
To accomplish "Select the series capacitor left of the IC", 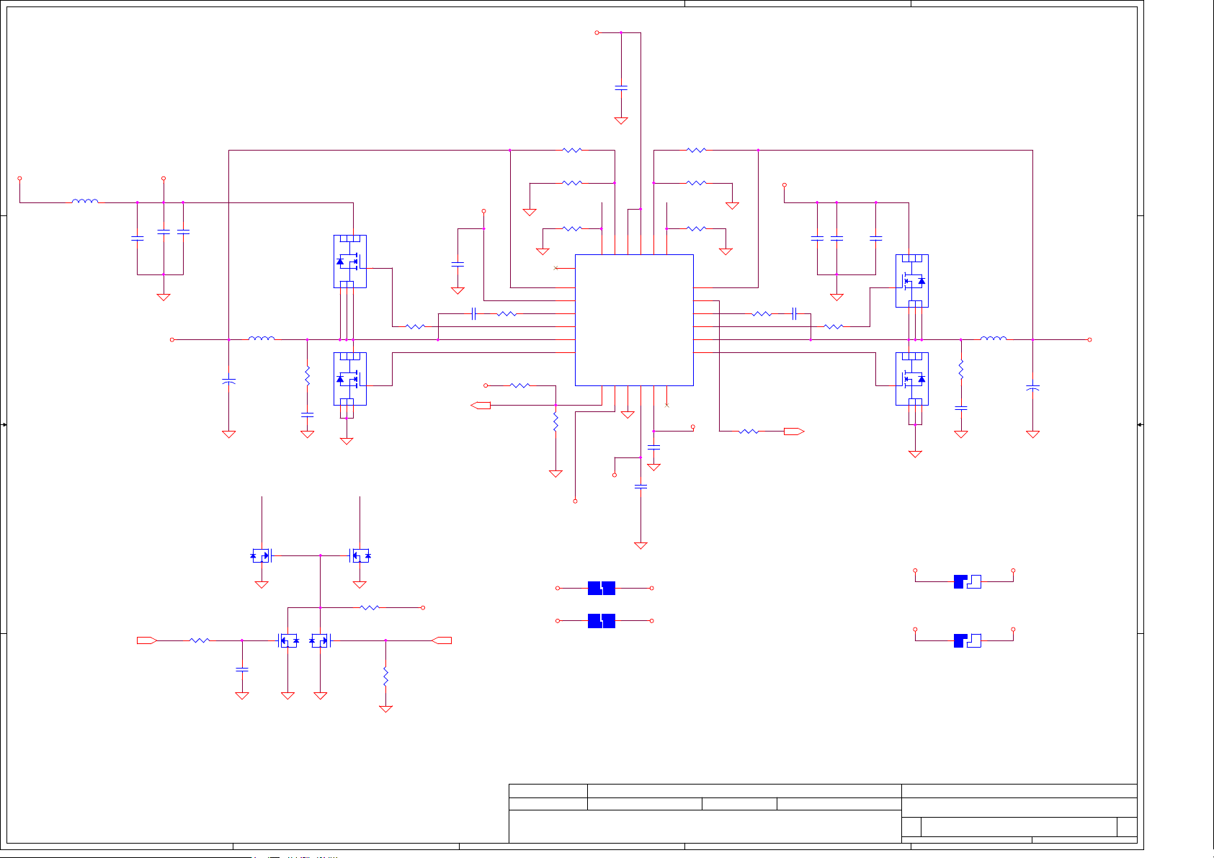I will pos(474,313).
